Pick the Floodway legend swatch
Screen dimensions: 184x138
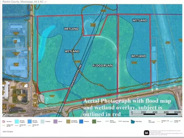point(43,121)
